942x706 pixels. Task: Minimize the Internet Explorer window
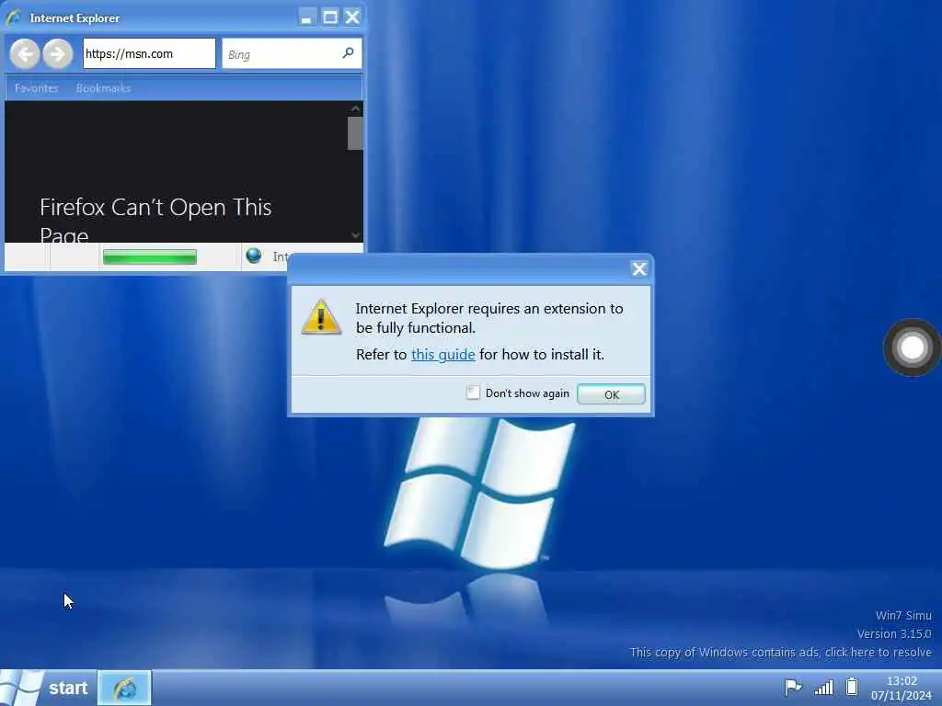click(x=306, y=17)
